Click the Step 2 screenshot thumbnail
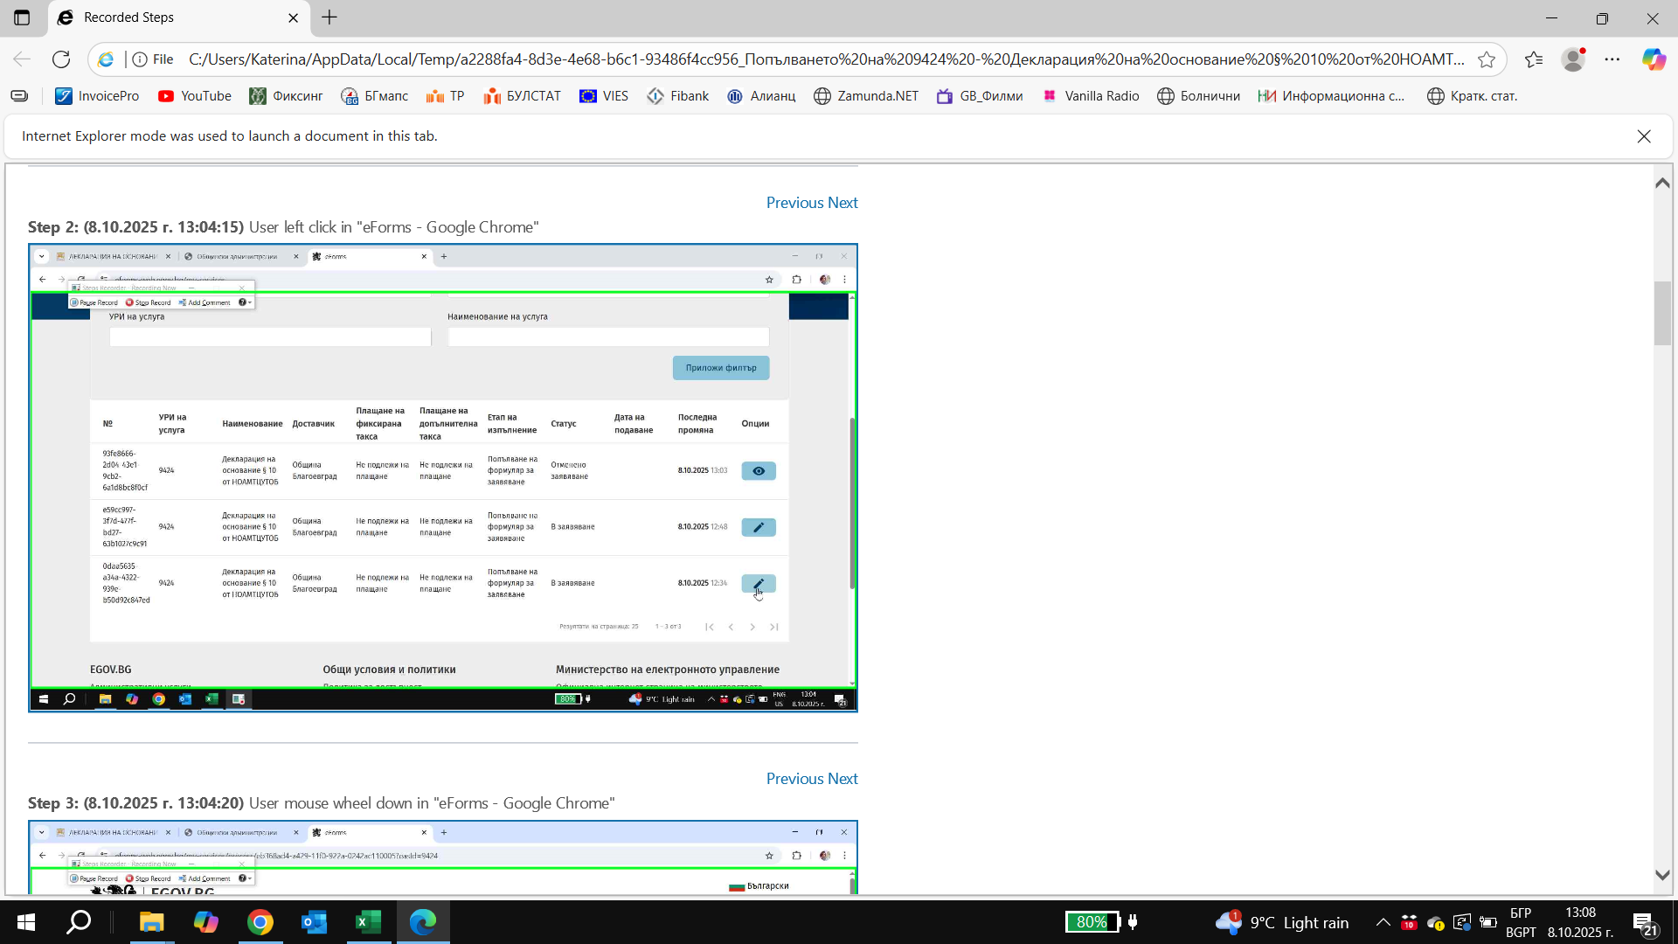Screen dimensions: 1678x944 pos(442,477)
